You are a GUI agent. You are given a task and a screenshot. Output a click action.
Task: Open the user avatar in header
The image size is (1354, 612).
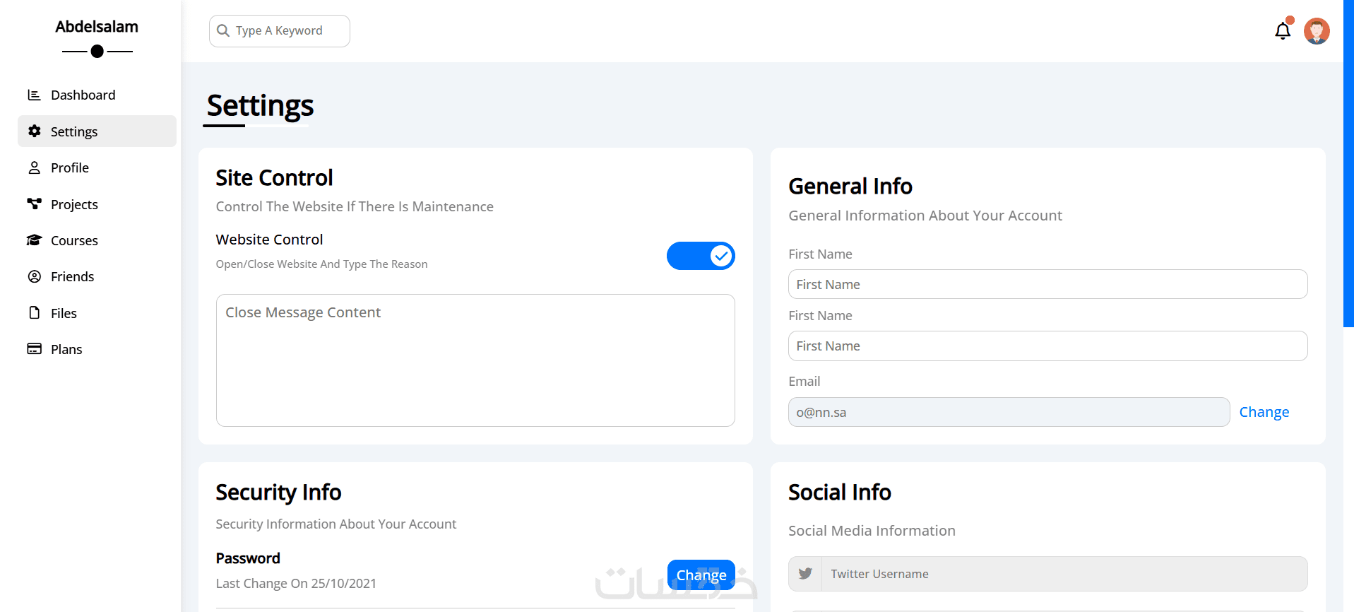pyautogui.click(x=1317, y=31)
